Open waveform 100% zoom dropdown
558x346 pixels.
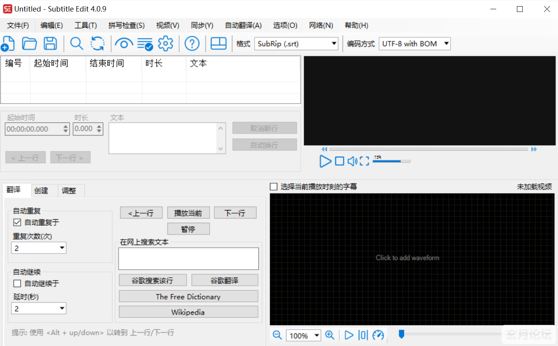coord(303,336)
